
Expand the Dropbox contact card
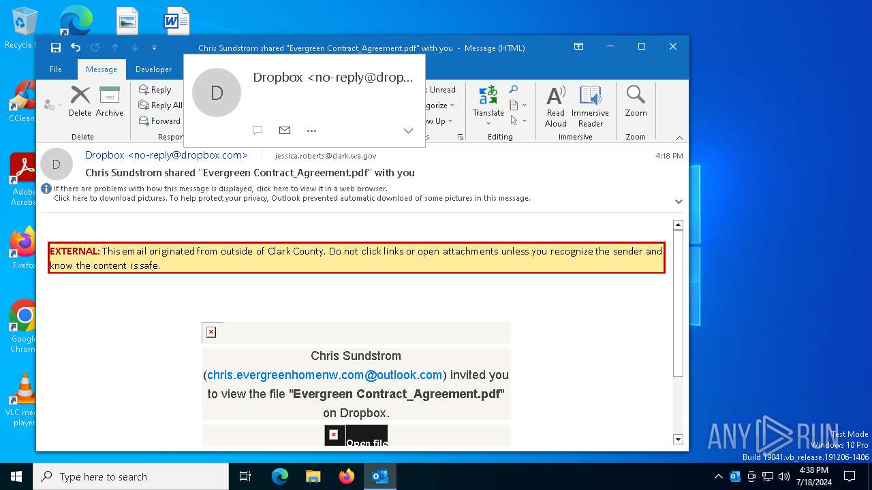click(408, 131)
